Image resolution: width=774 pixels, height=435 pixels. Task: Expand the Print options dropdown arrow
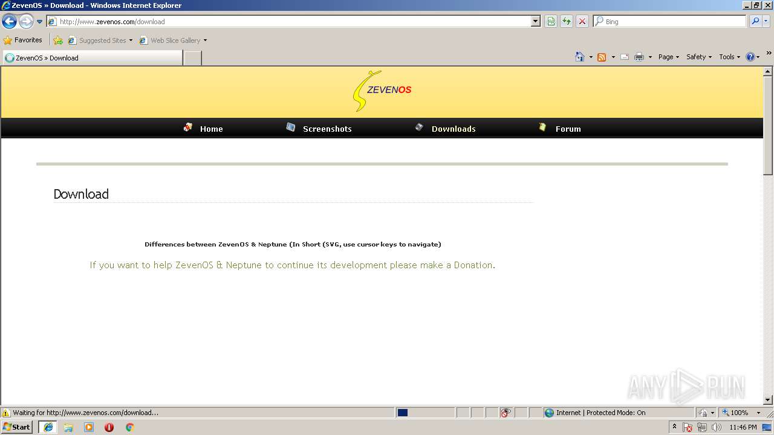650,57
